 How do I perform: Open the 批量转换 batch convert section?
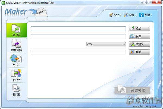click(x=16, y=45)
